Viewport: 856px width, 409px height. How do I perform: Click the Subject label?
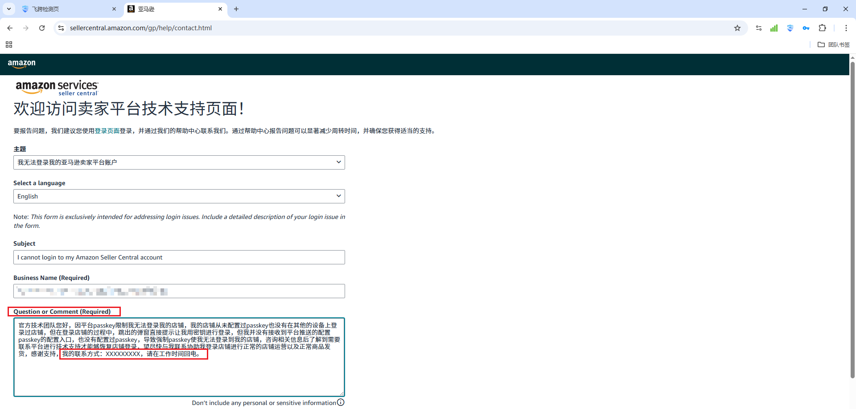click(25, 243)
